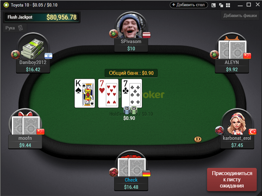Click the pot chips stack showing $0.90

click(x=131, y=110)
